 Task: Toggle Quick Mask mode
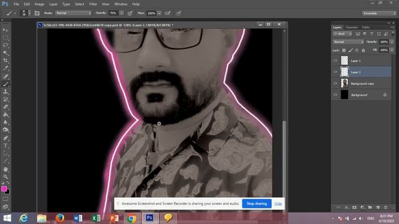pyautogui.click(x=6, y=199)
